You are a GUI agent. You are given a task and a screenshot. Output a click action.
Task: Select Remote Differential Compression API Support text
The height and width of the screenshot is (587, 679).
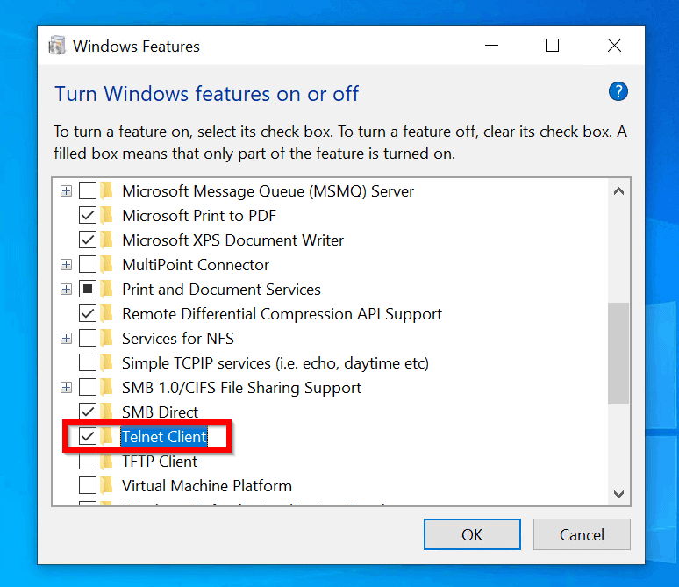tap(282, 314)
